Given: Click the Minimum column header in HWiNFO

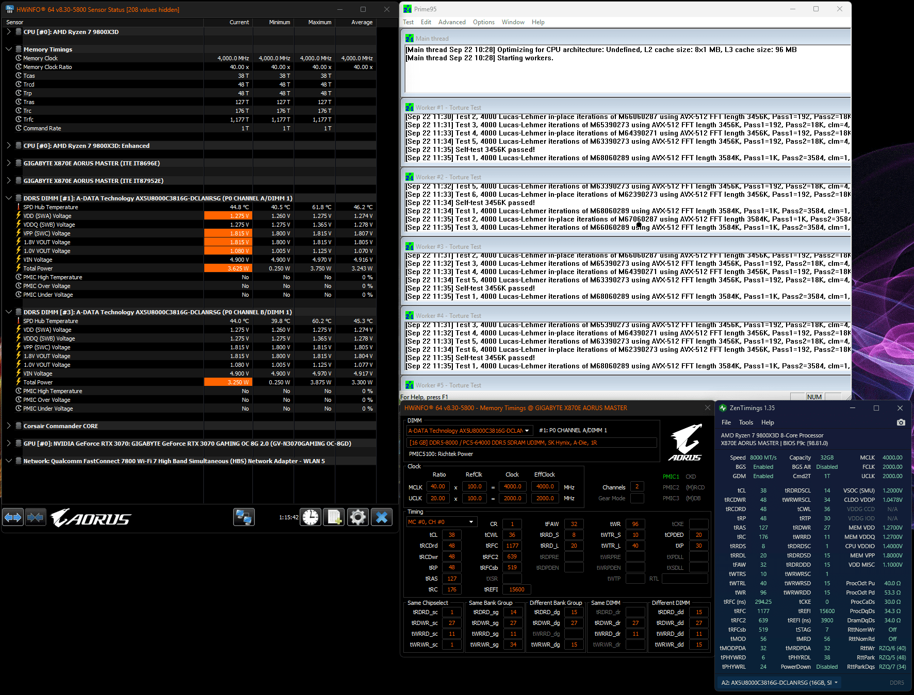Looking at the screenshot, I should point(273,23).
